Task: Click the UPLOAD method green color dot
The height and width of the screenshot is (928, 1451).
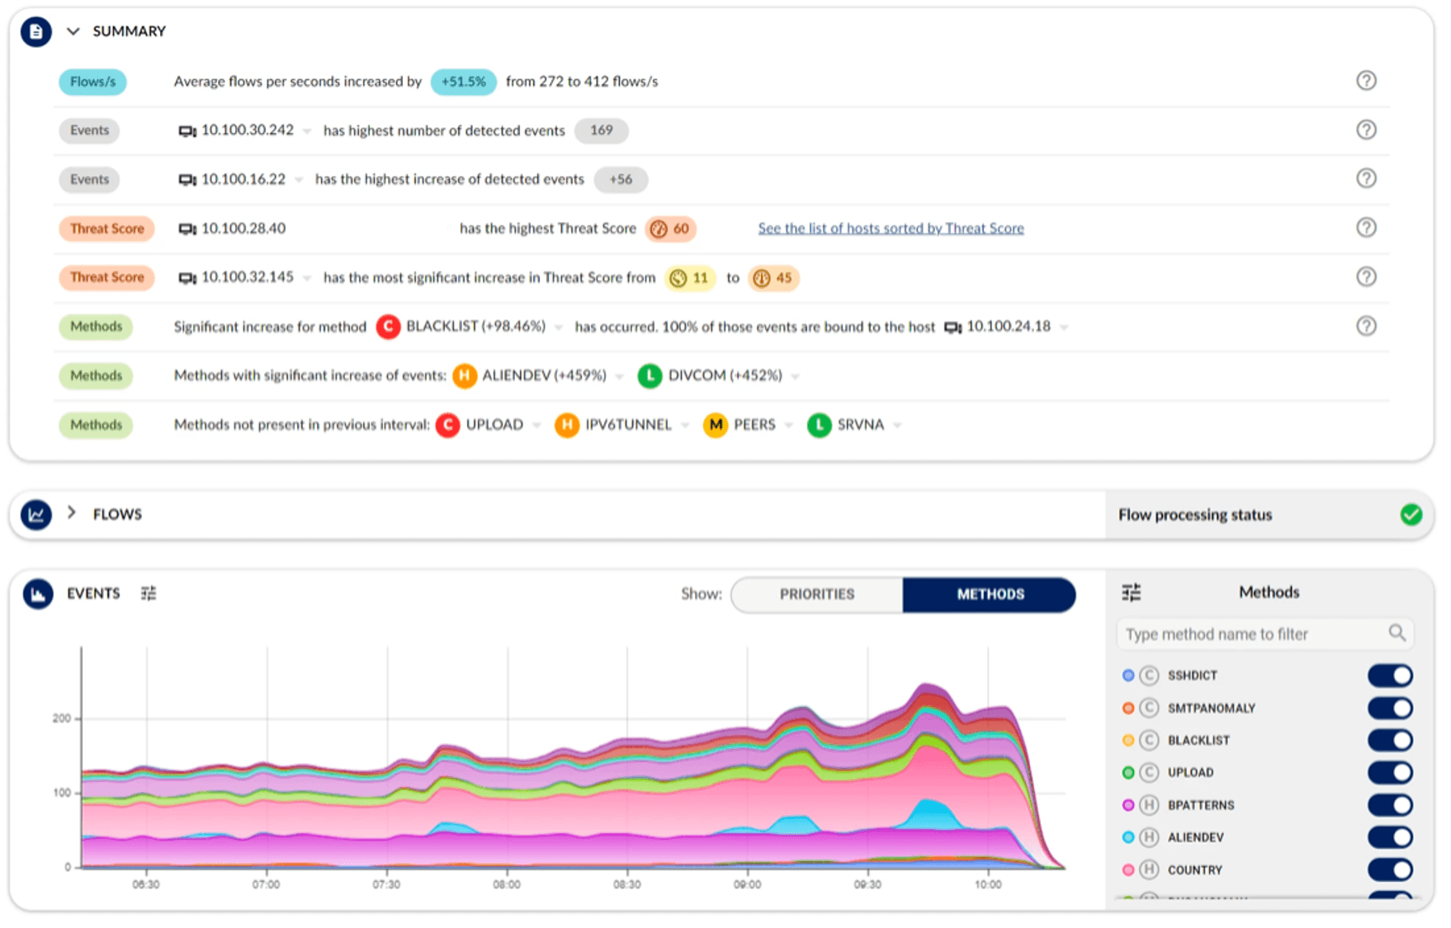Action: 1128,773
